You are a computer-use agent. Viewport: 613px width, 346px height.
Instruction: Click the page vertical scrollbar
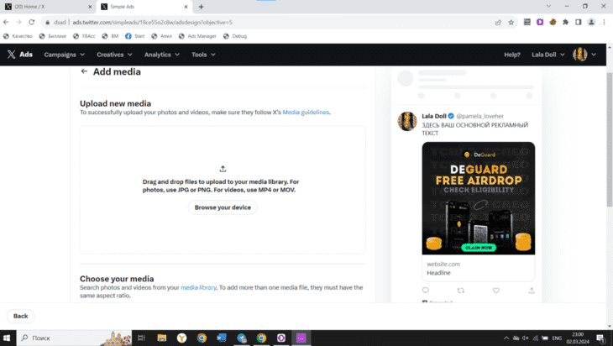coord(609,139)
